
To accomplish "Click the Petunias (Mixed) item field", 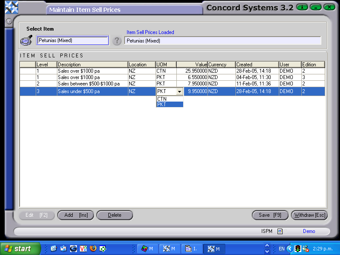I will (72, 40).
